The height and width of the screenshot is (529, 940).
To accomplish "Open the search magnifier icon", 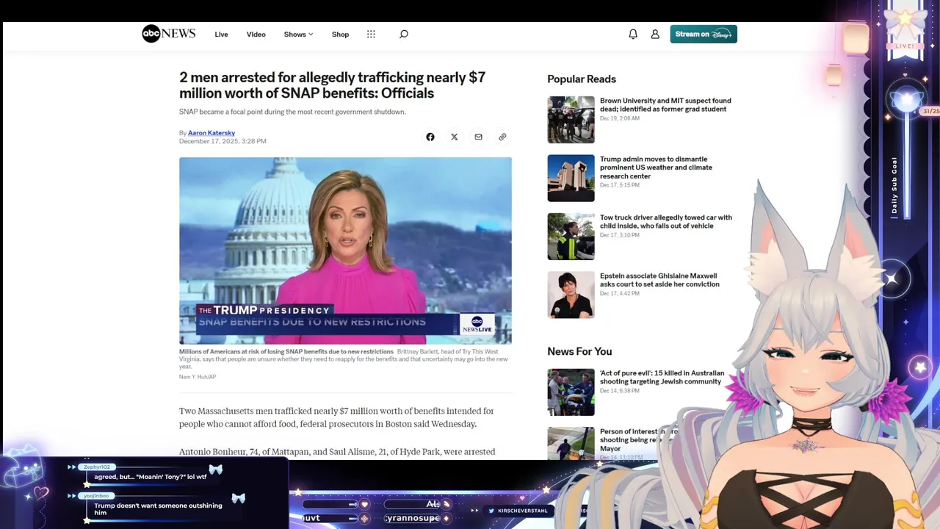I will (x=403, y=34).
